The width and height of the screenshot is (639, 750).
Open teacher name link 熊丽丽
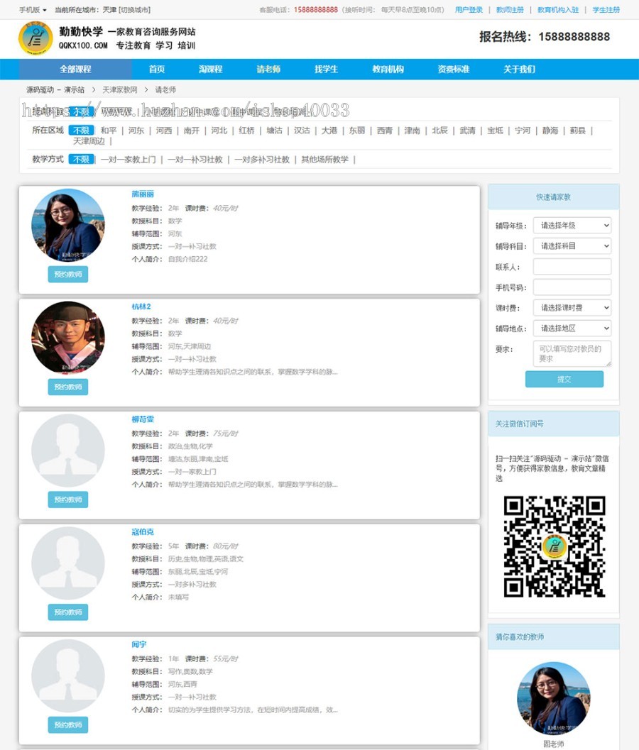143,194
